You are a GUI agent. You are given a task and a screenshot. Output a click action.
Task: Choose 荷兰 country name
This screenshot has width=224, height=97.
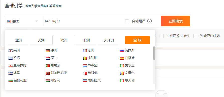pos(54,58)
